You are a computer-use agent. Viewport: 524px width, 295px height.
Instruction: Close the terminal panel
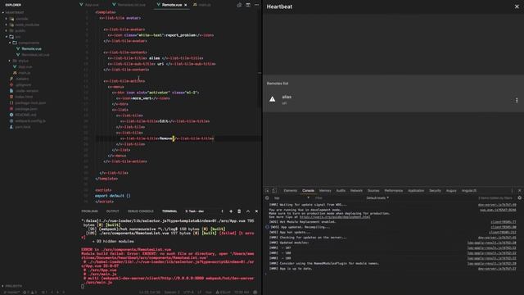[x=256, y=211]
